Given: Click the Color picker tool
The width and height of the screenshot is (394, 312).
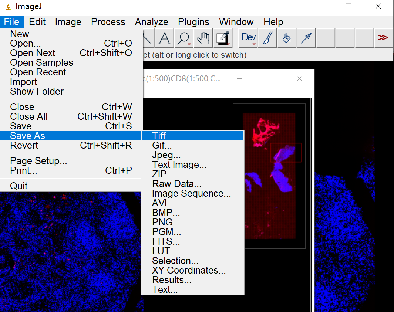Looking at the screenshot, I should [223, 38].
